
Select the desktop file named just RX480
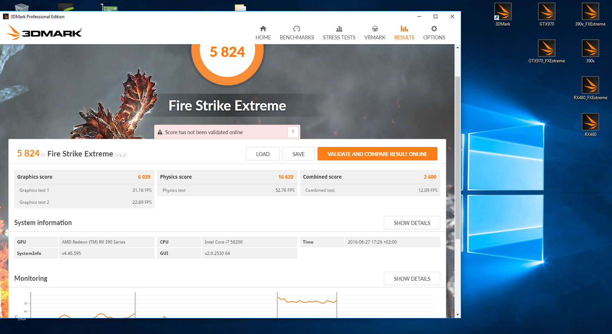pyautogui.click(x=590, y=125)
